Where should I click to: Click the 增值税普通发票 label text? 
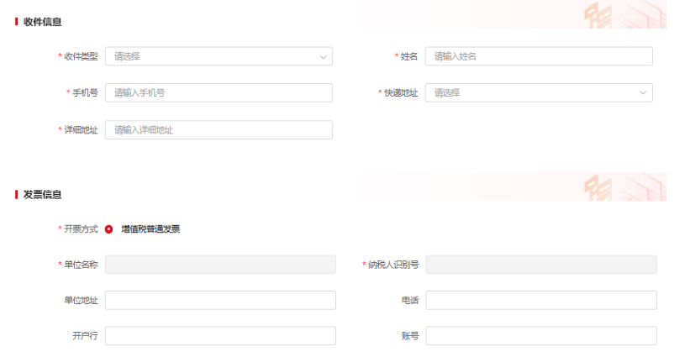[x=150, y=228]
